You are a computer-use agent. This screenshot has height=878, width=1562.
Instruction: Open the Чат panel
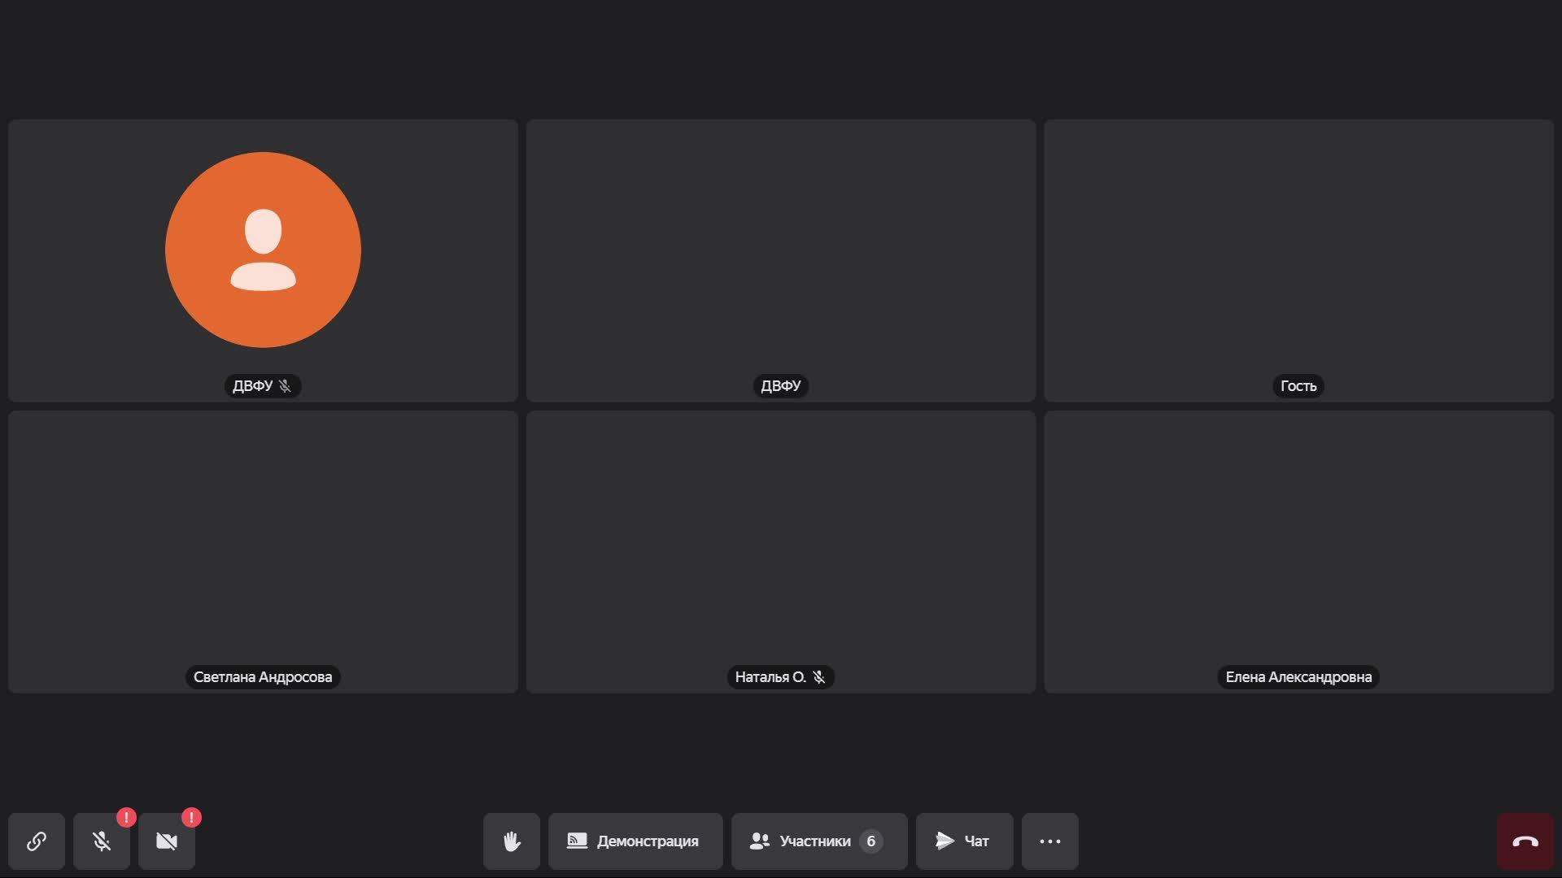(x=964, y=841)
